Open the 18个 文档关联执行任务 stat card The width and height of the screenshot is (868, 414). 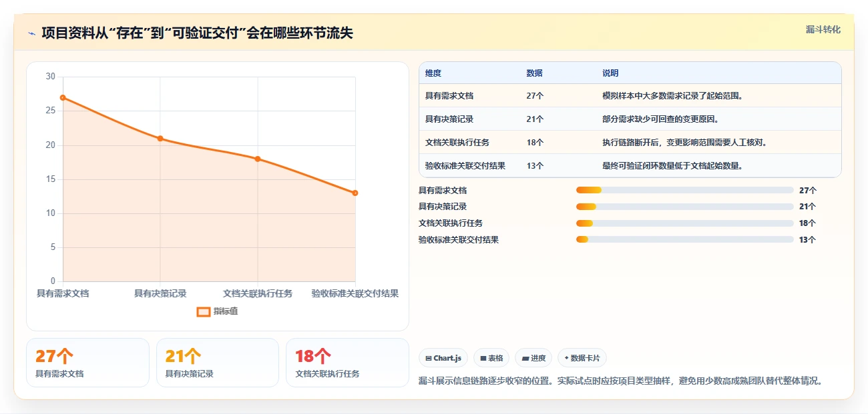click(x=347, y=363)
